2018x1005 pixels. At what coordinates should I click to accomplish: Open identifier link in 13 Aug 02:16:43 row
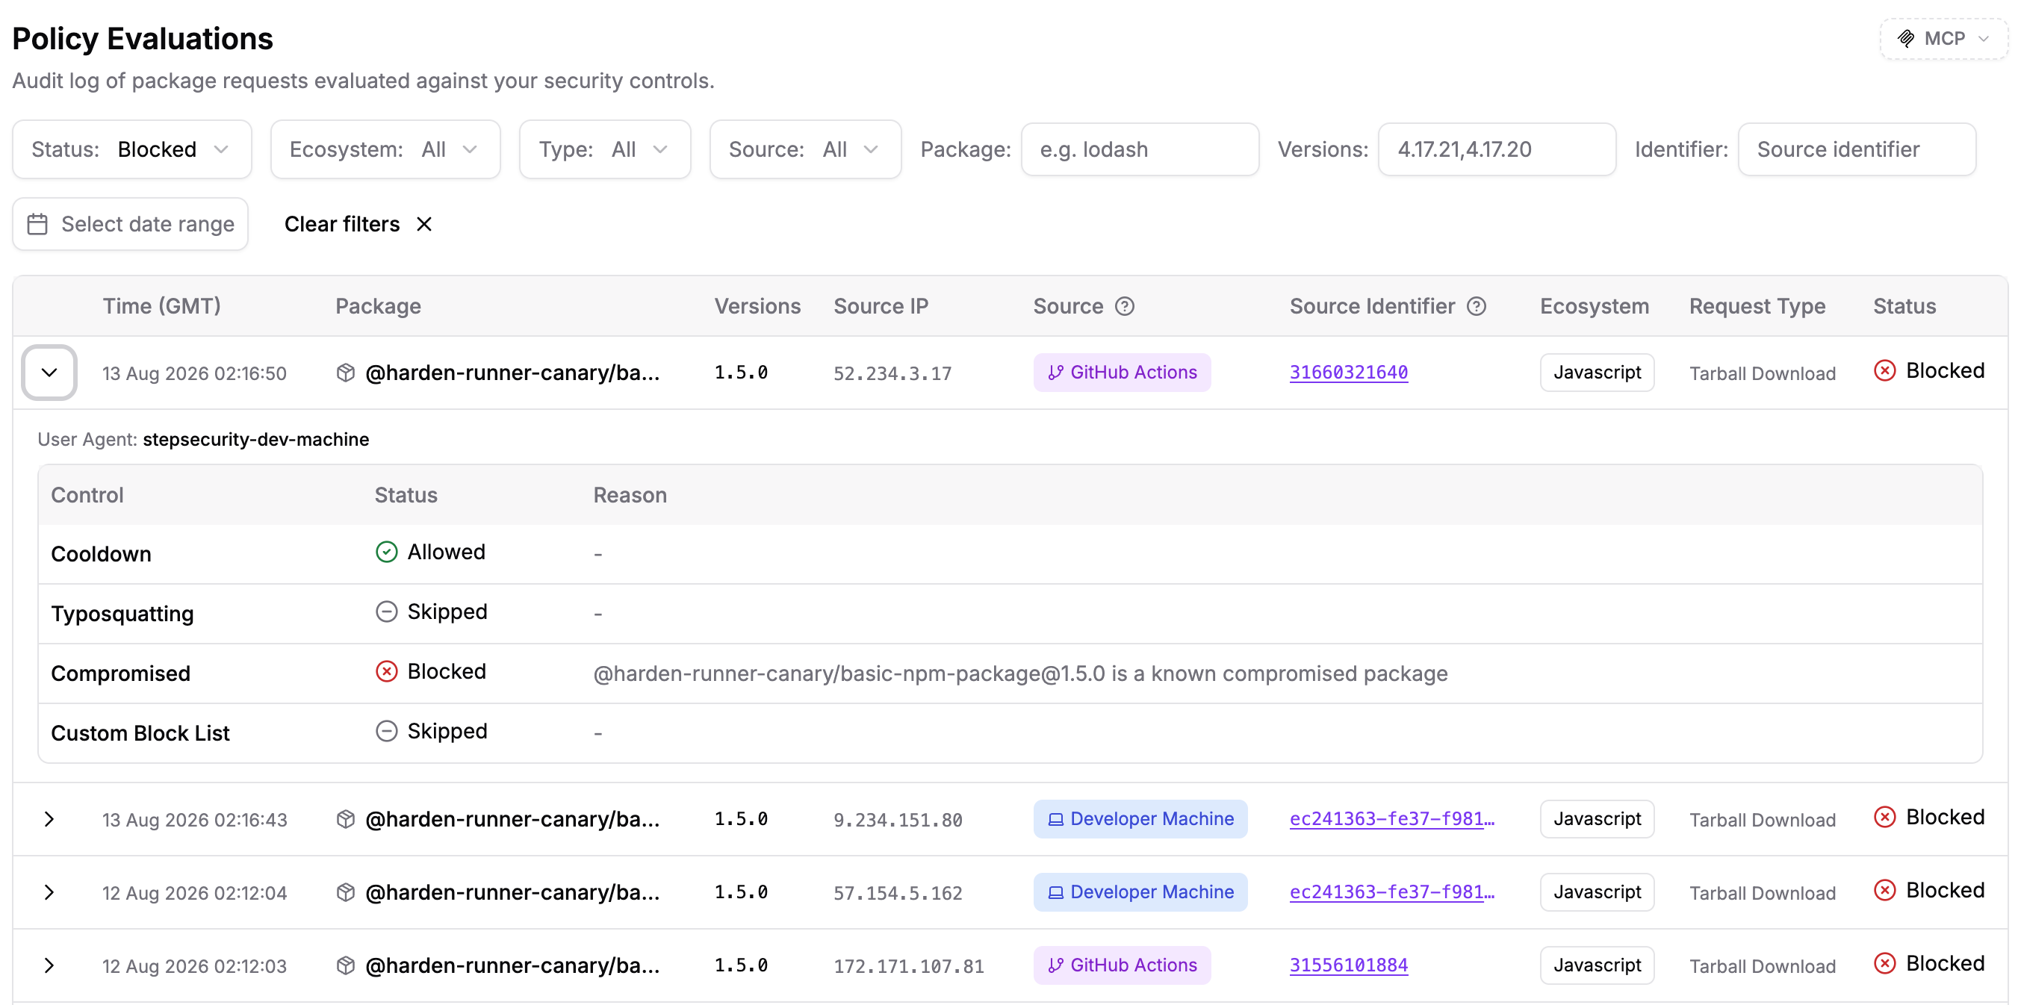[x=1391, y=818]
